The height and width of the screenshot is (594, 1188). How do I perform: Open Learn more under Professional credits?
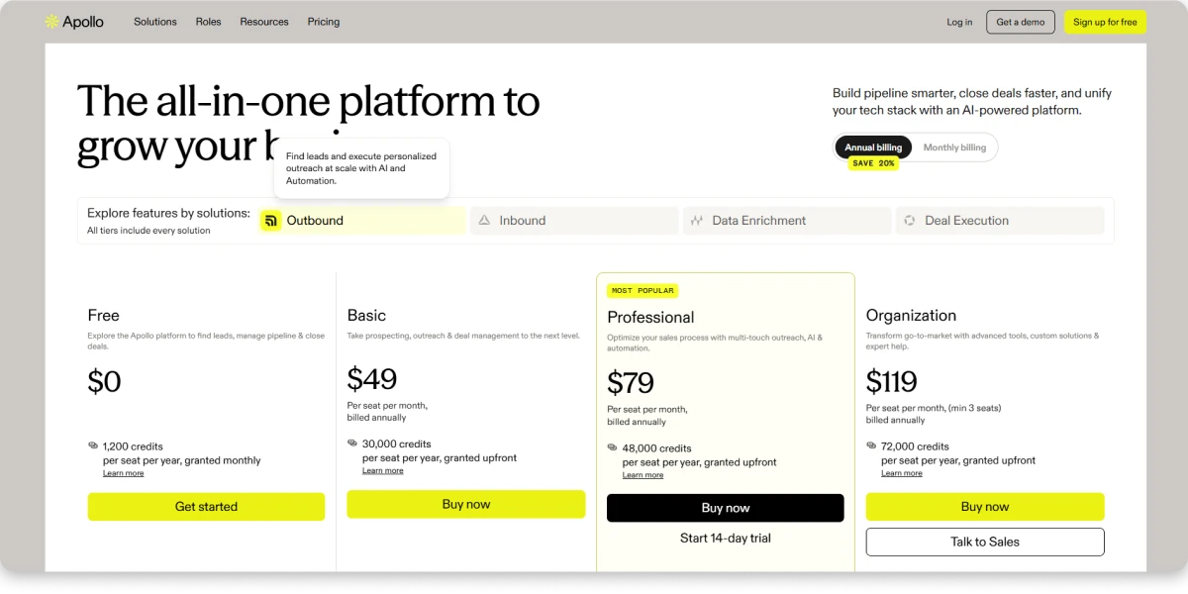[x=643, y=475]
